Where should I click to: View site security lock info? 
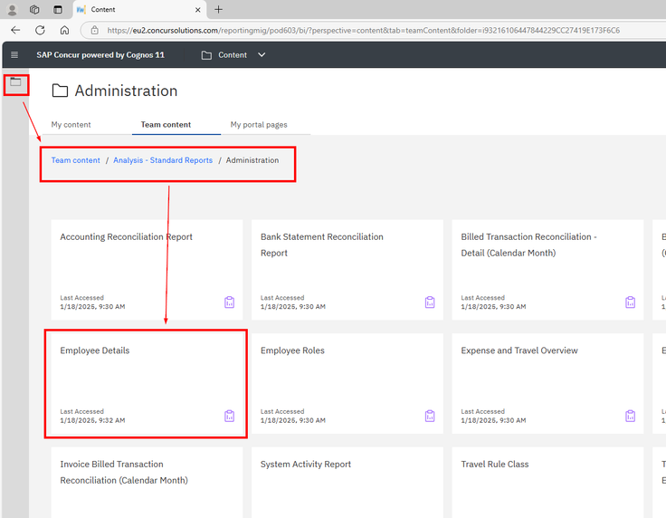95,30
